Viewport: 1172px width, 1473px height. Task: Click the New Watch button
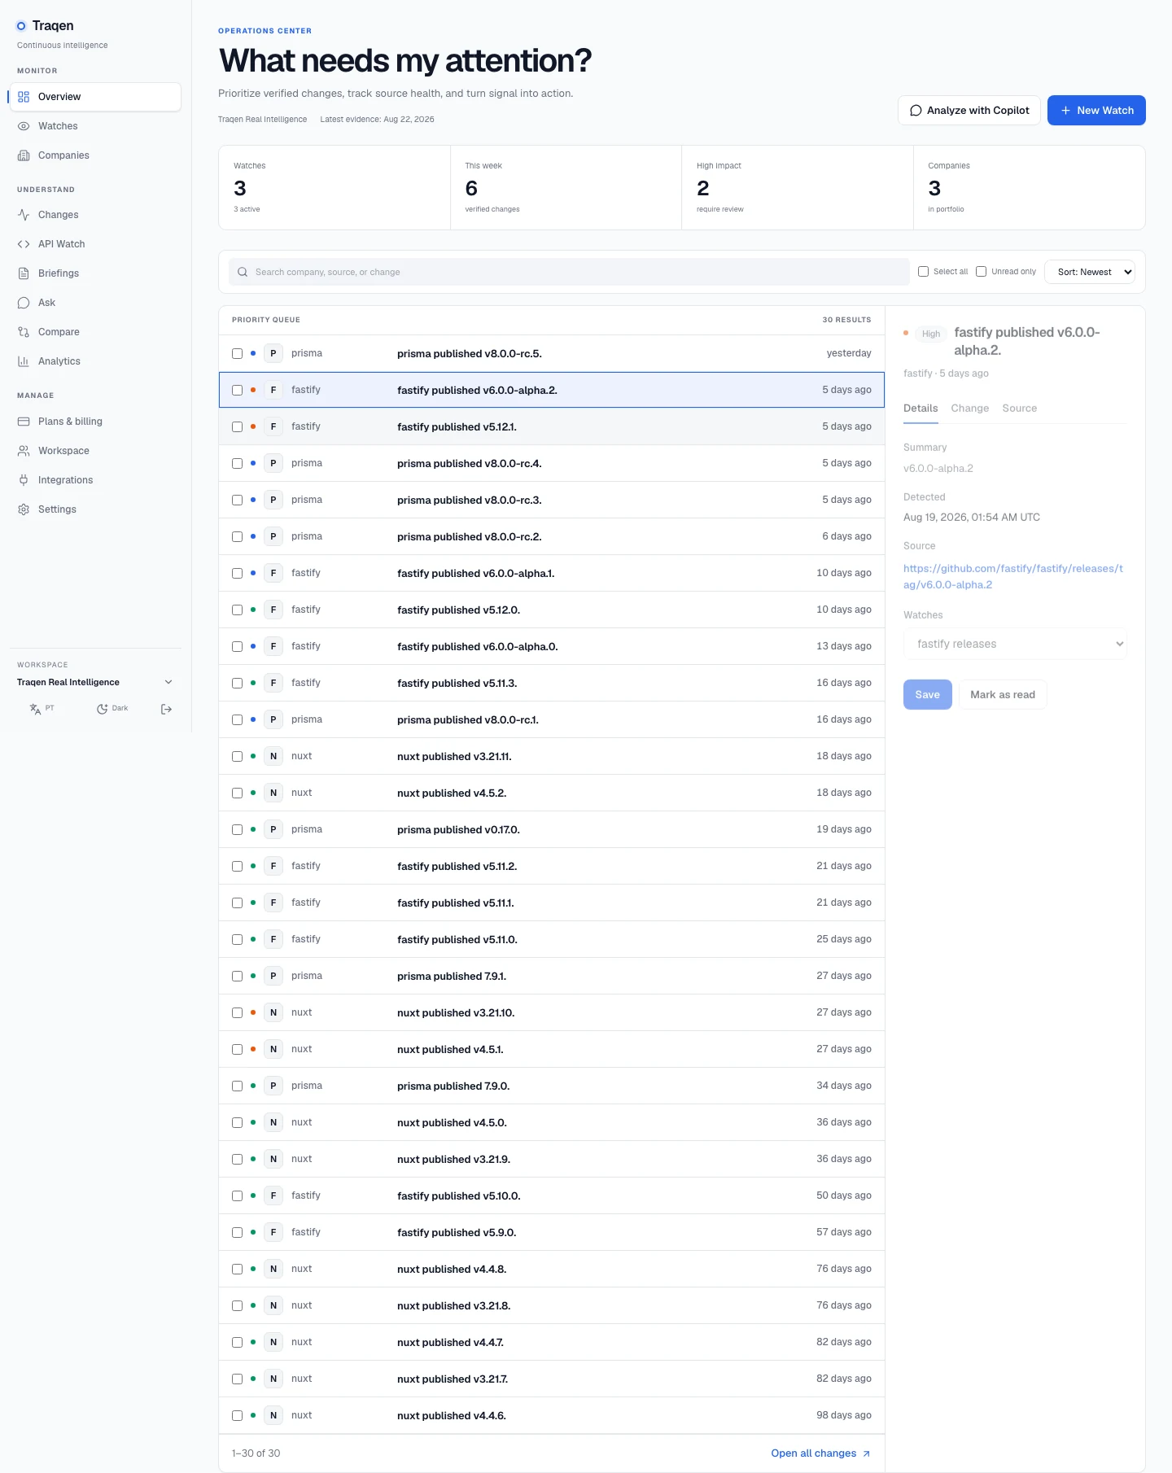point(1096,111)
